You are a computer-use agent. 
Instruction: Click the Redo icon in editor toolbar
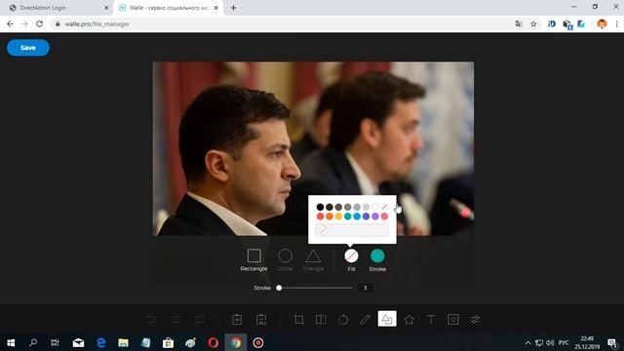point(175,319)
